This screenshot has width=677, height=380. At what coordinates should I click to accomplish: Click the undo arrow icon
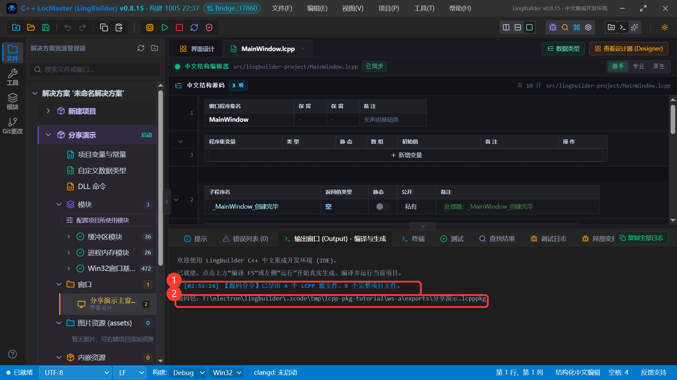[x=68, y=27]
